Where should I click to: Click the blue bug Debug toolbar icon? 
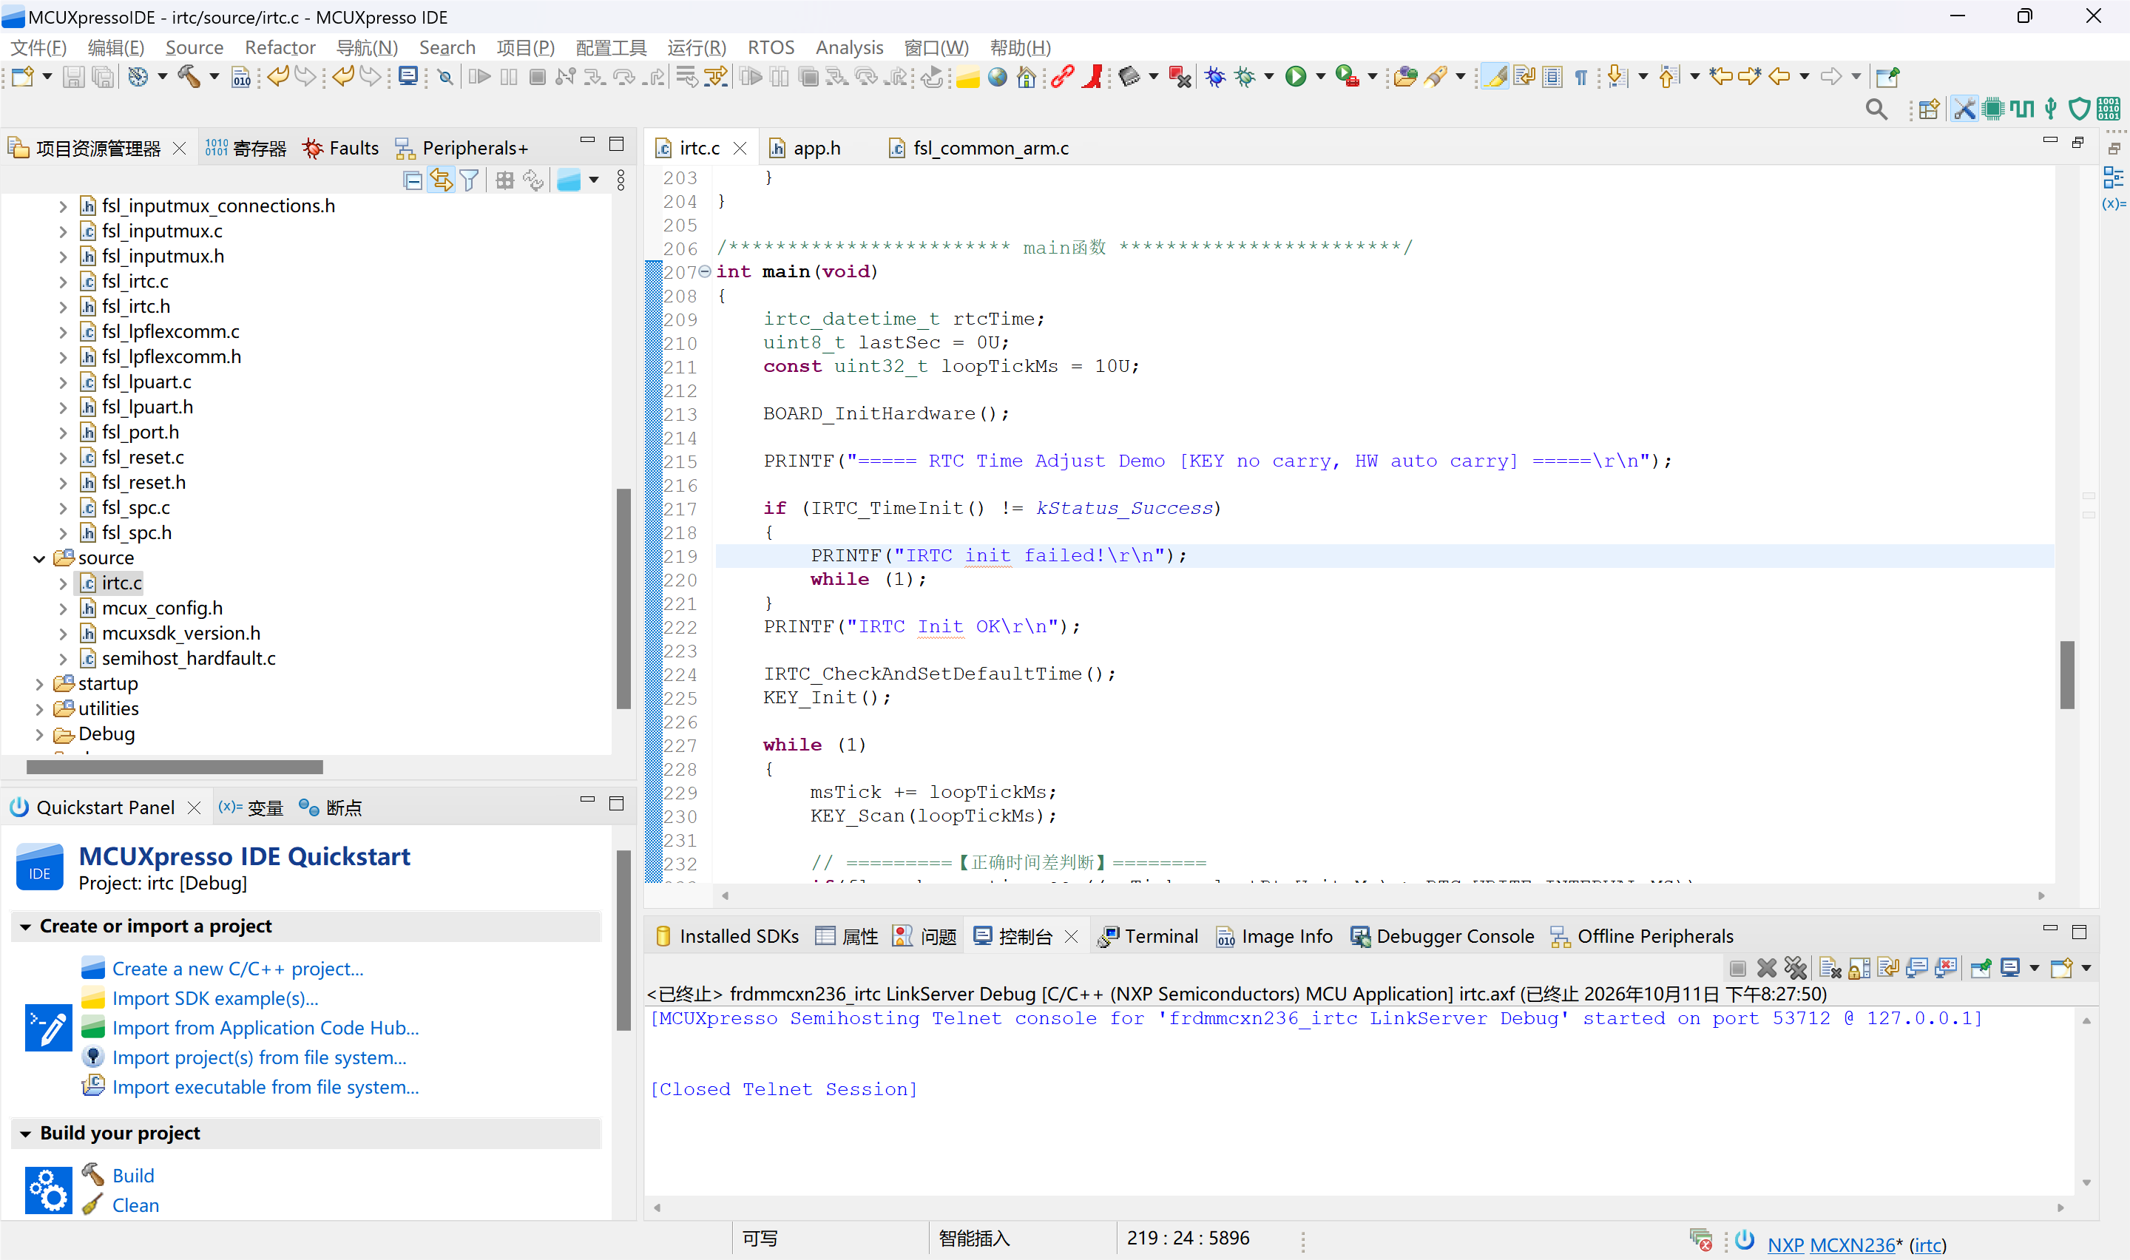1215,77
